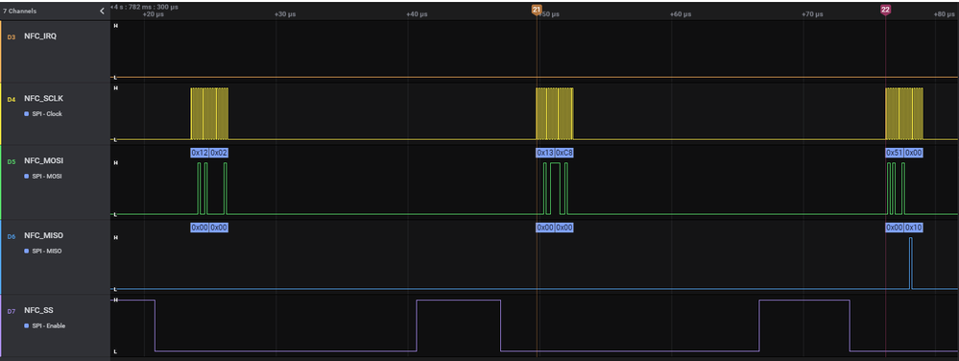The height and width of the screenshot is (361, 959).
Task: Click the D6 channel number color tag
Action: (11, 236)
